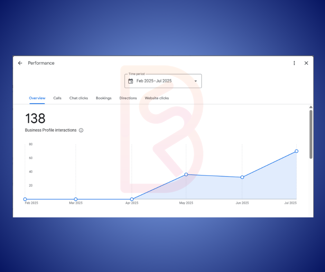Open the Directions tab
Screen dimensions: 325x272
[x=128, y=98]
